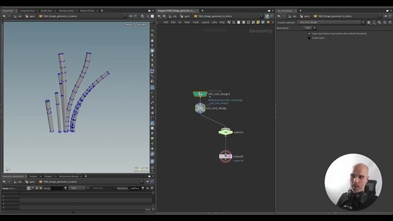The image size is (393, 221).
Task: Click the spreadsheet Group filter field
Action: pyautogui.click(x=57, y=188)
